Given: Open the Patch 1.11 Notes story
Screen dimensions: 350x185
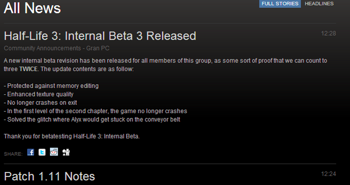Looking at the screenshot, I should pos(49,176).
